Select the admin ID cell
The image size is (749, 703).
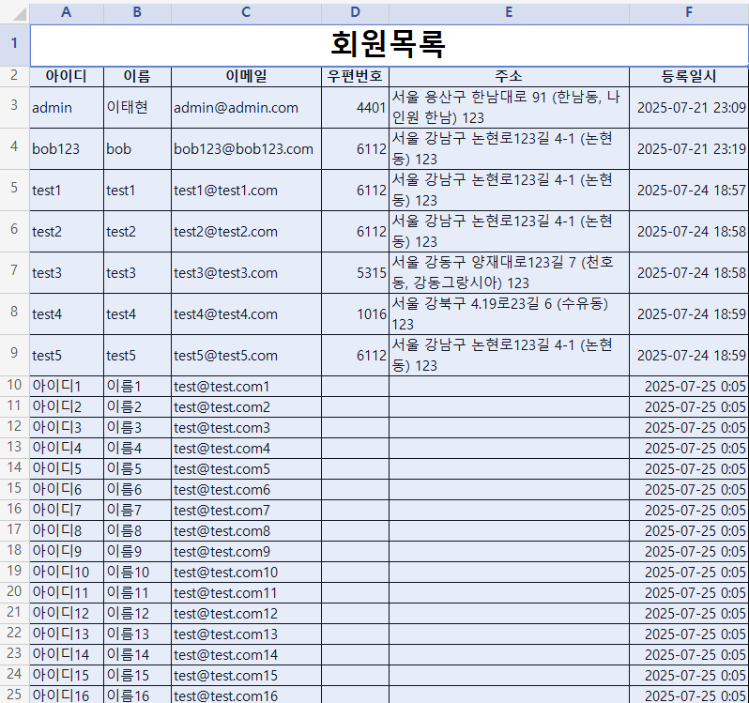[67, 107]
